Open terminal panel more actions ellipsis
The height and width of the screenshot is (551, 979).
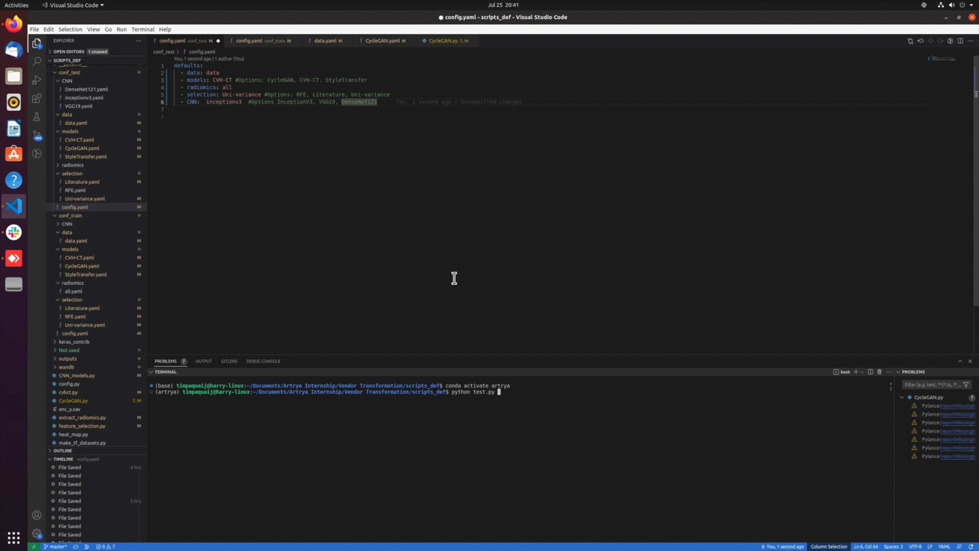[x=889, y=372]
